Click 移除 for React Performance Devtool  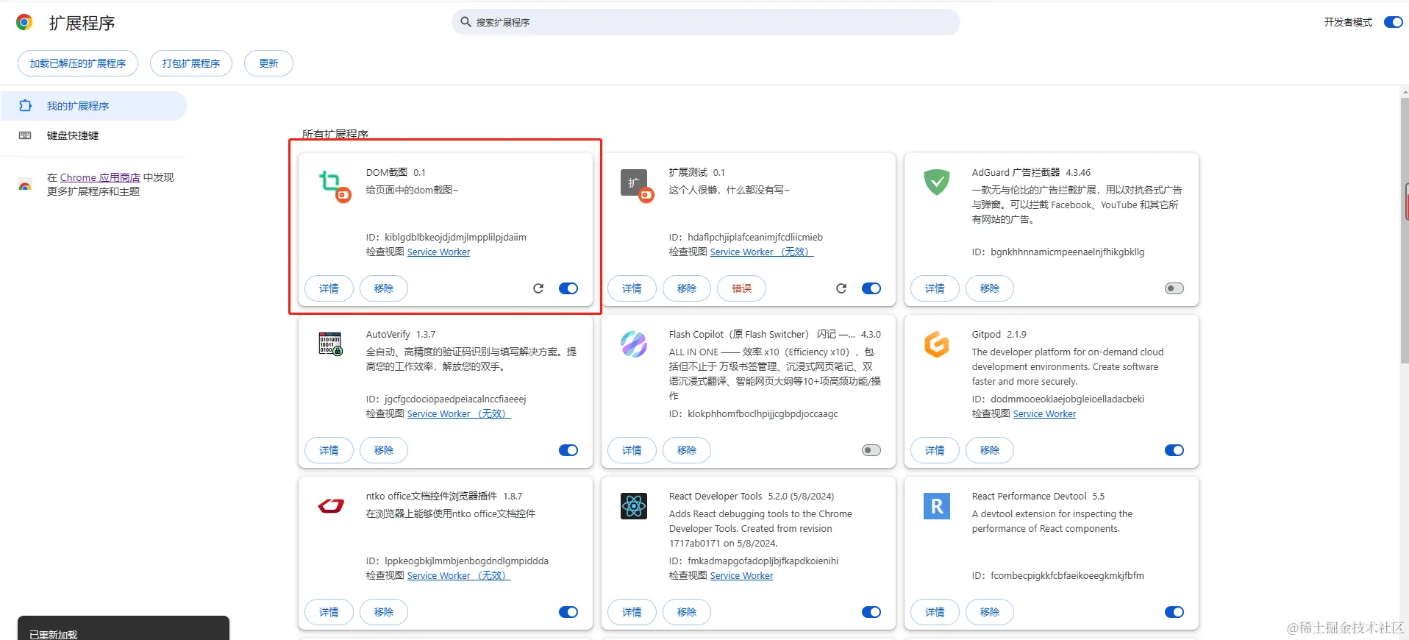990,612
